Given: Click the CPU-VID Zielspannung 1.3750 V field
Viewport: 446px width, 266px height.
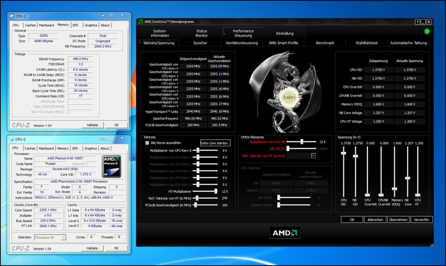Looking at the screenshot, I should pos(378,70).
